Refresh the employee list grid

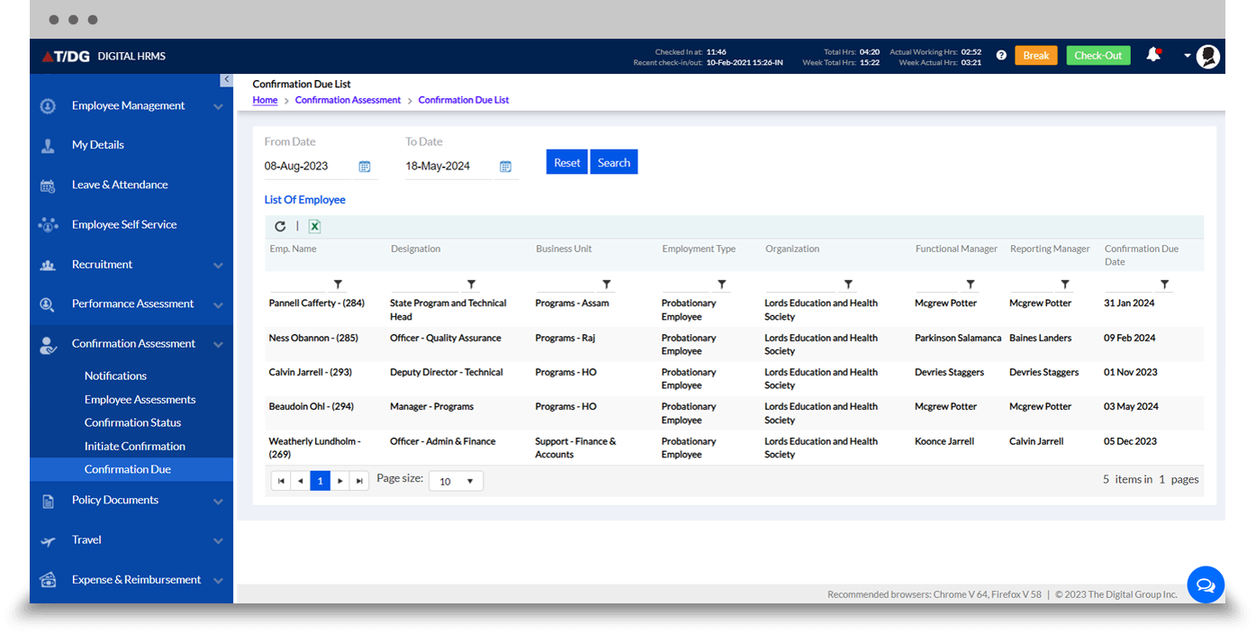(280, 226)
